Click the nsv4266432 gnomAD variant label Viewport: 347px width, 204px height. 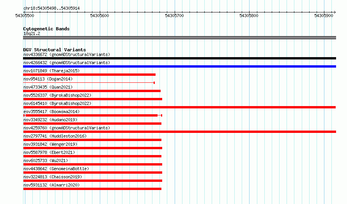point(67,63)
